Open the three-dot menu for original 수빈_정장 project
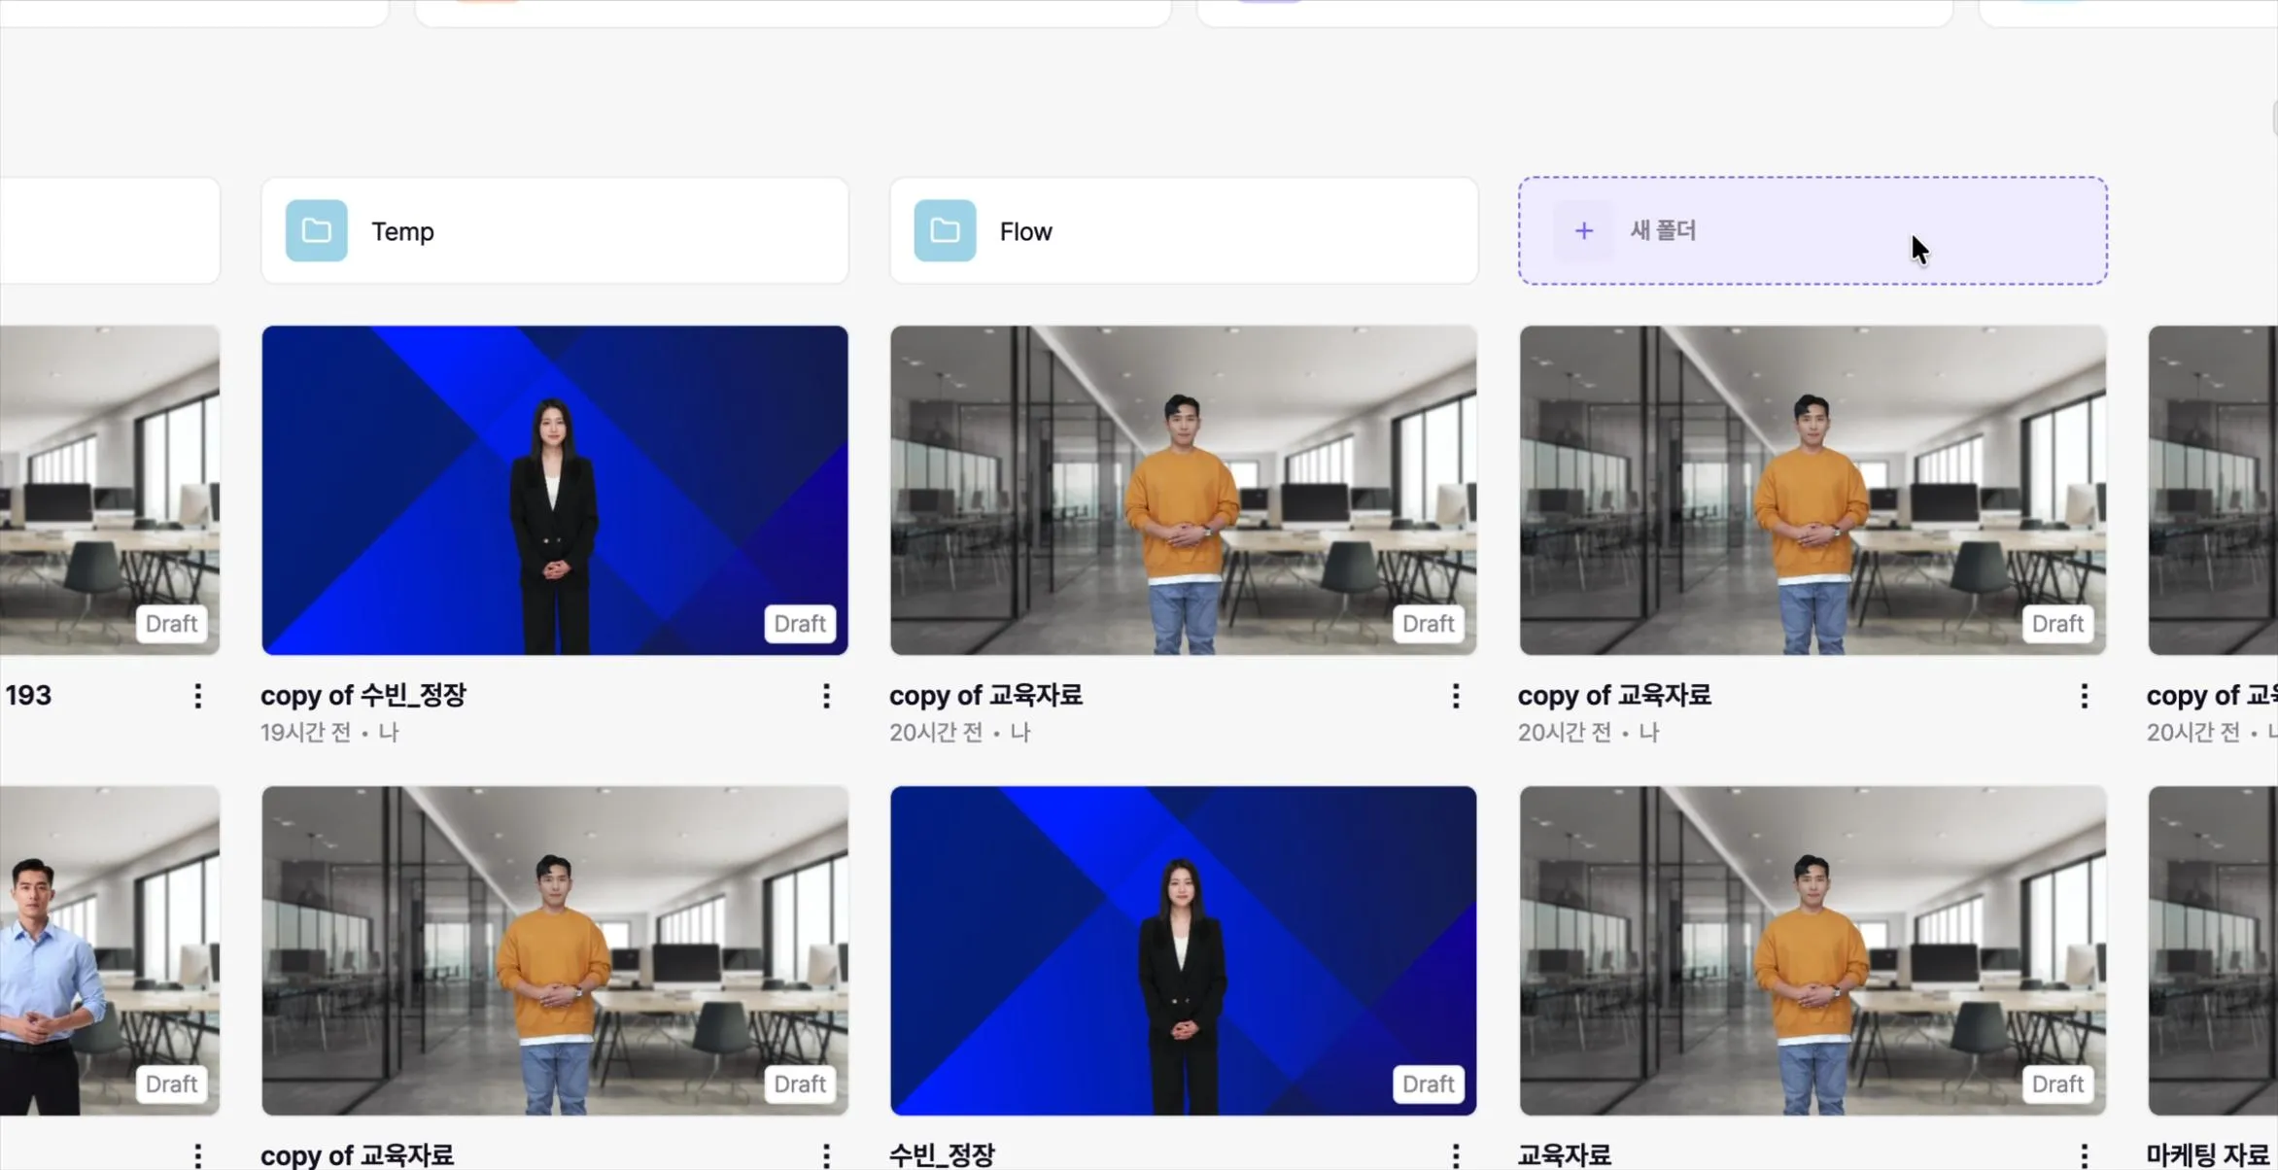 pyautogui.click(x=1455, y=1155)
